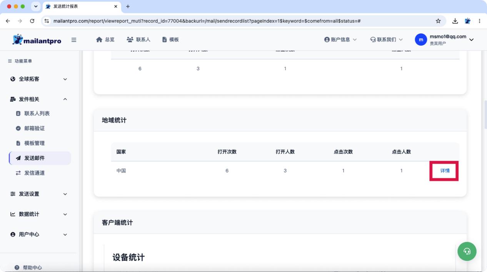Open 模板 in top navigation
The width and height of the screenshot is (487, 272).
(170, 40)
